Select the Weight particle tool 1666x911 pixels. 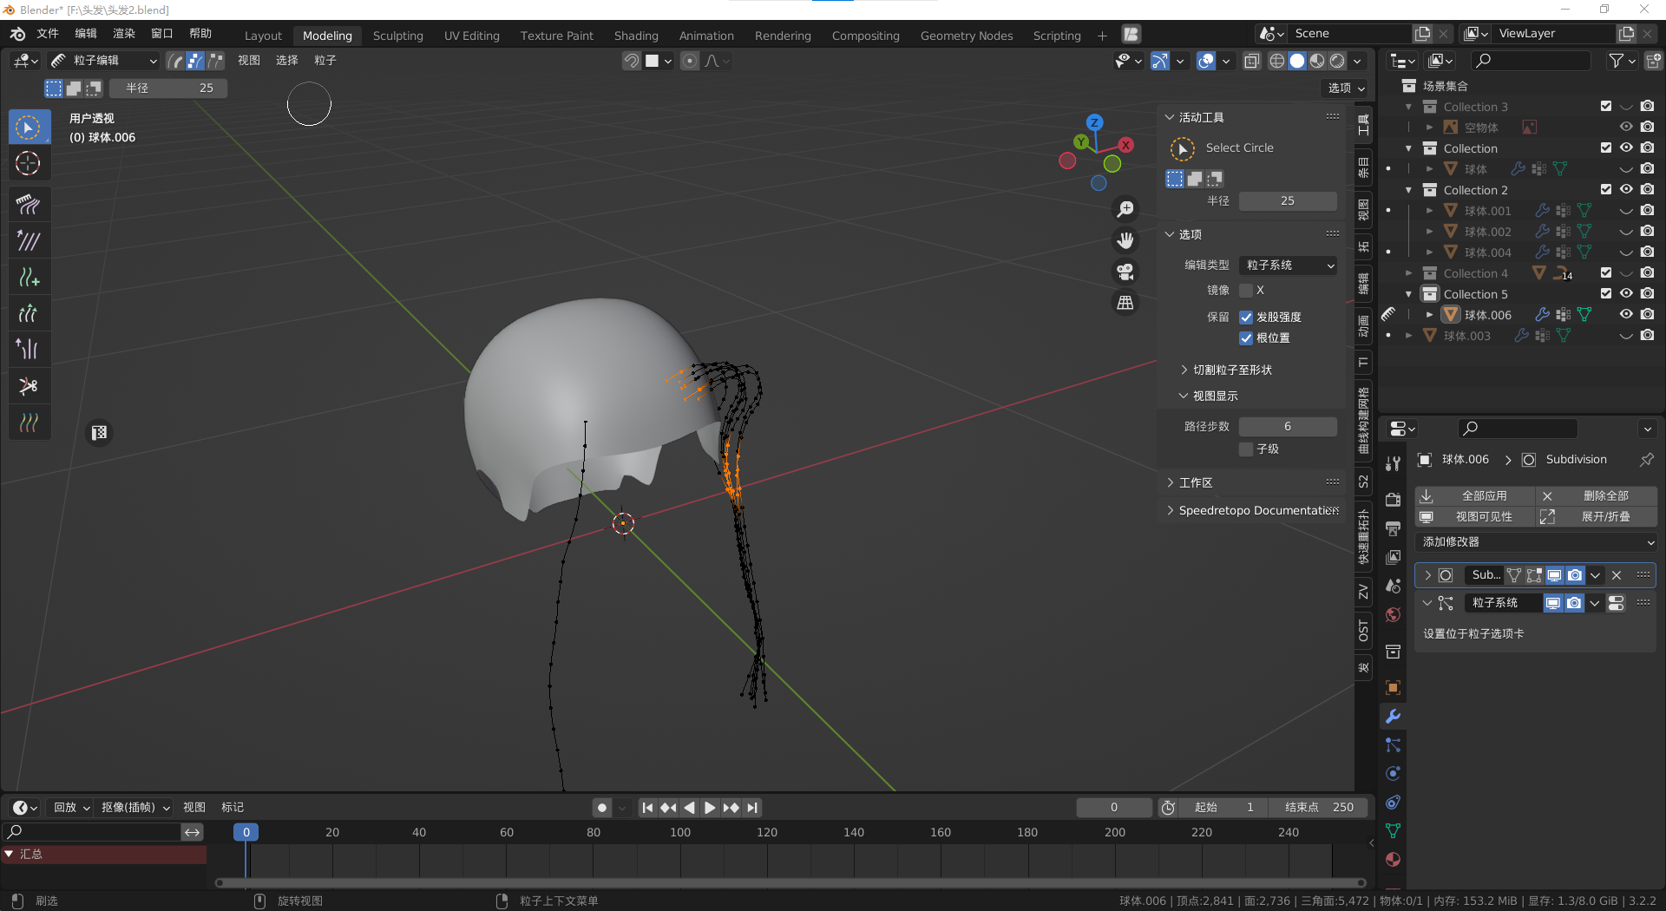(29, 423)
